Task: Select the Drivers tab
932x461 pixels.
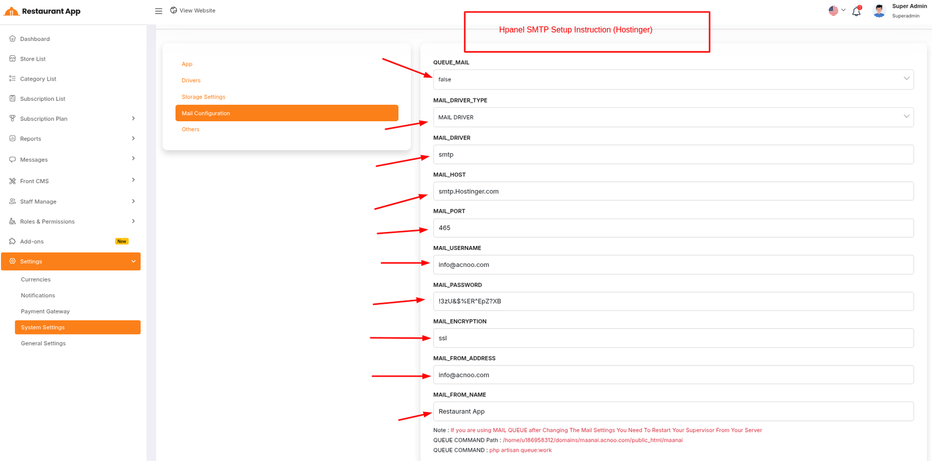Action: pyautogui.click(x=191, y=80)
